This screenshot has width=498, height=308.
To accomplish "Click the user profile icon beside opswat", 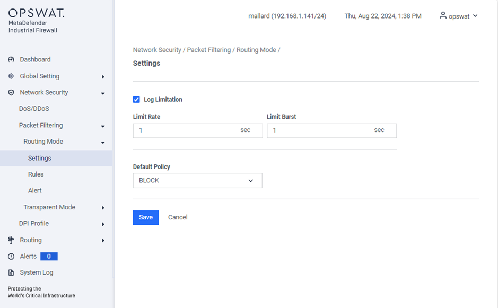I will click(443, 15).
